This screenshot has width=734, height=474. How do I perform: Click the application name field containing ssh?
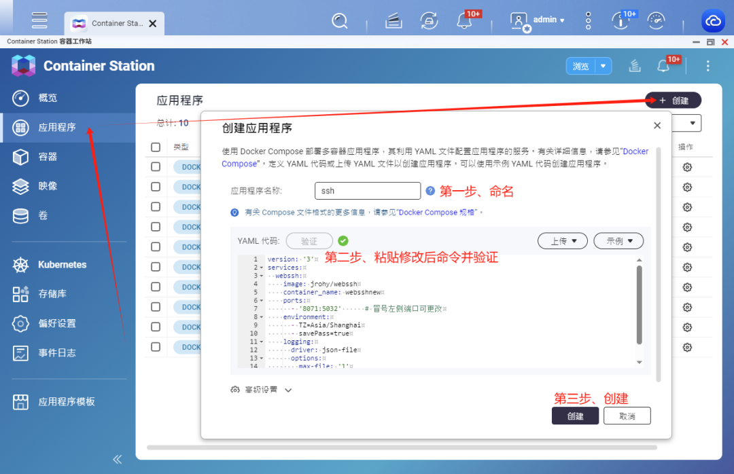pos(367,191)
